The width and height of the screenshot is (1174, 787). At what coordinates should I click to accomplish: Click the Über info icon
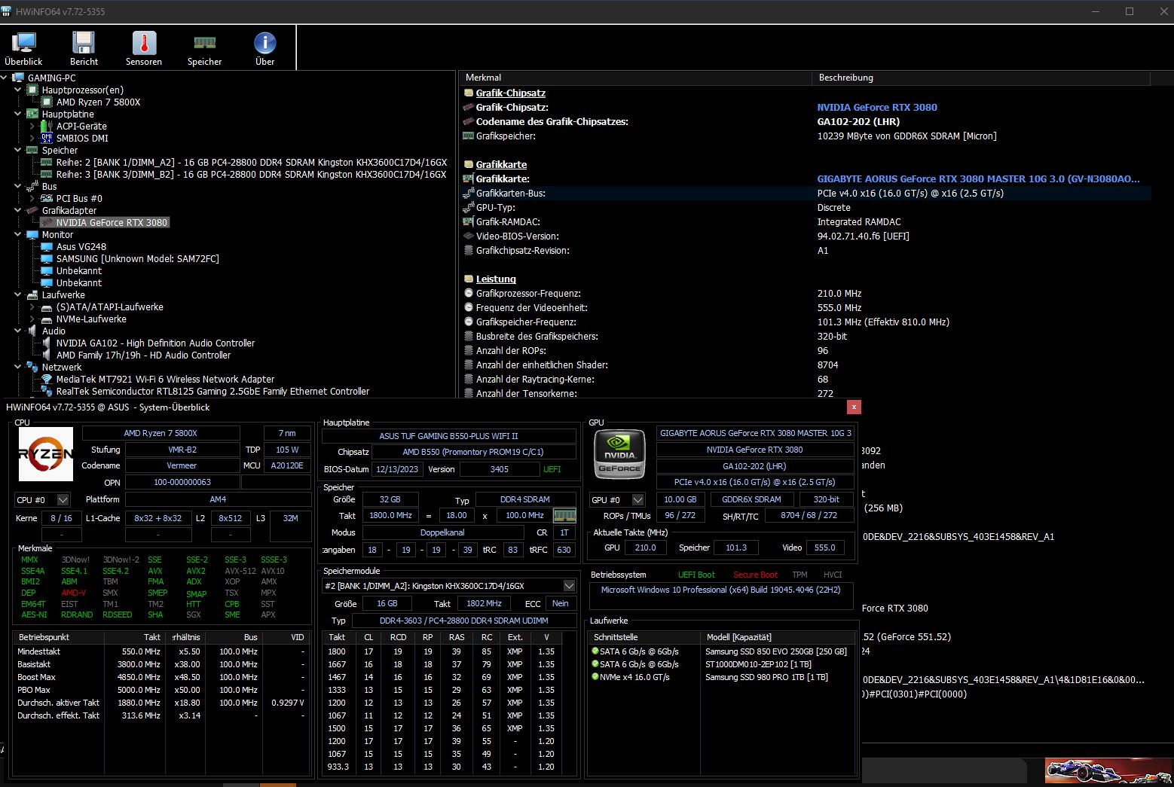click(264, 43)
